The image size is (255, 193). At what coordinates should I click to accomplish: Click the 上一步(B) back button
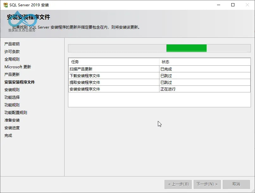pyautogui.click(x=178, y=184)
